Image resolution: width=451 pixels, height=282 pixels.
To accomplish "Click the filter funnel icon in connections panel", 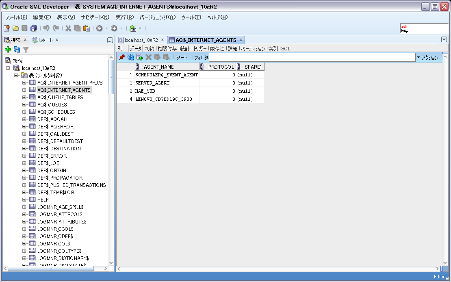I will click(26, 50).
